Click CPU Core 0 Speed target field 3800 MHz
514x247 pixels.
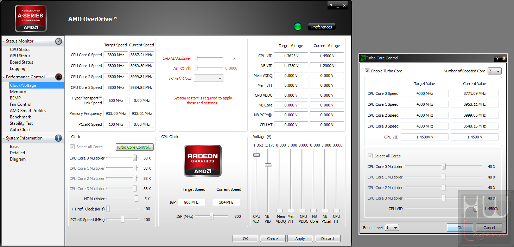pos(116,55)
